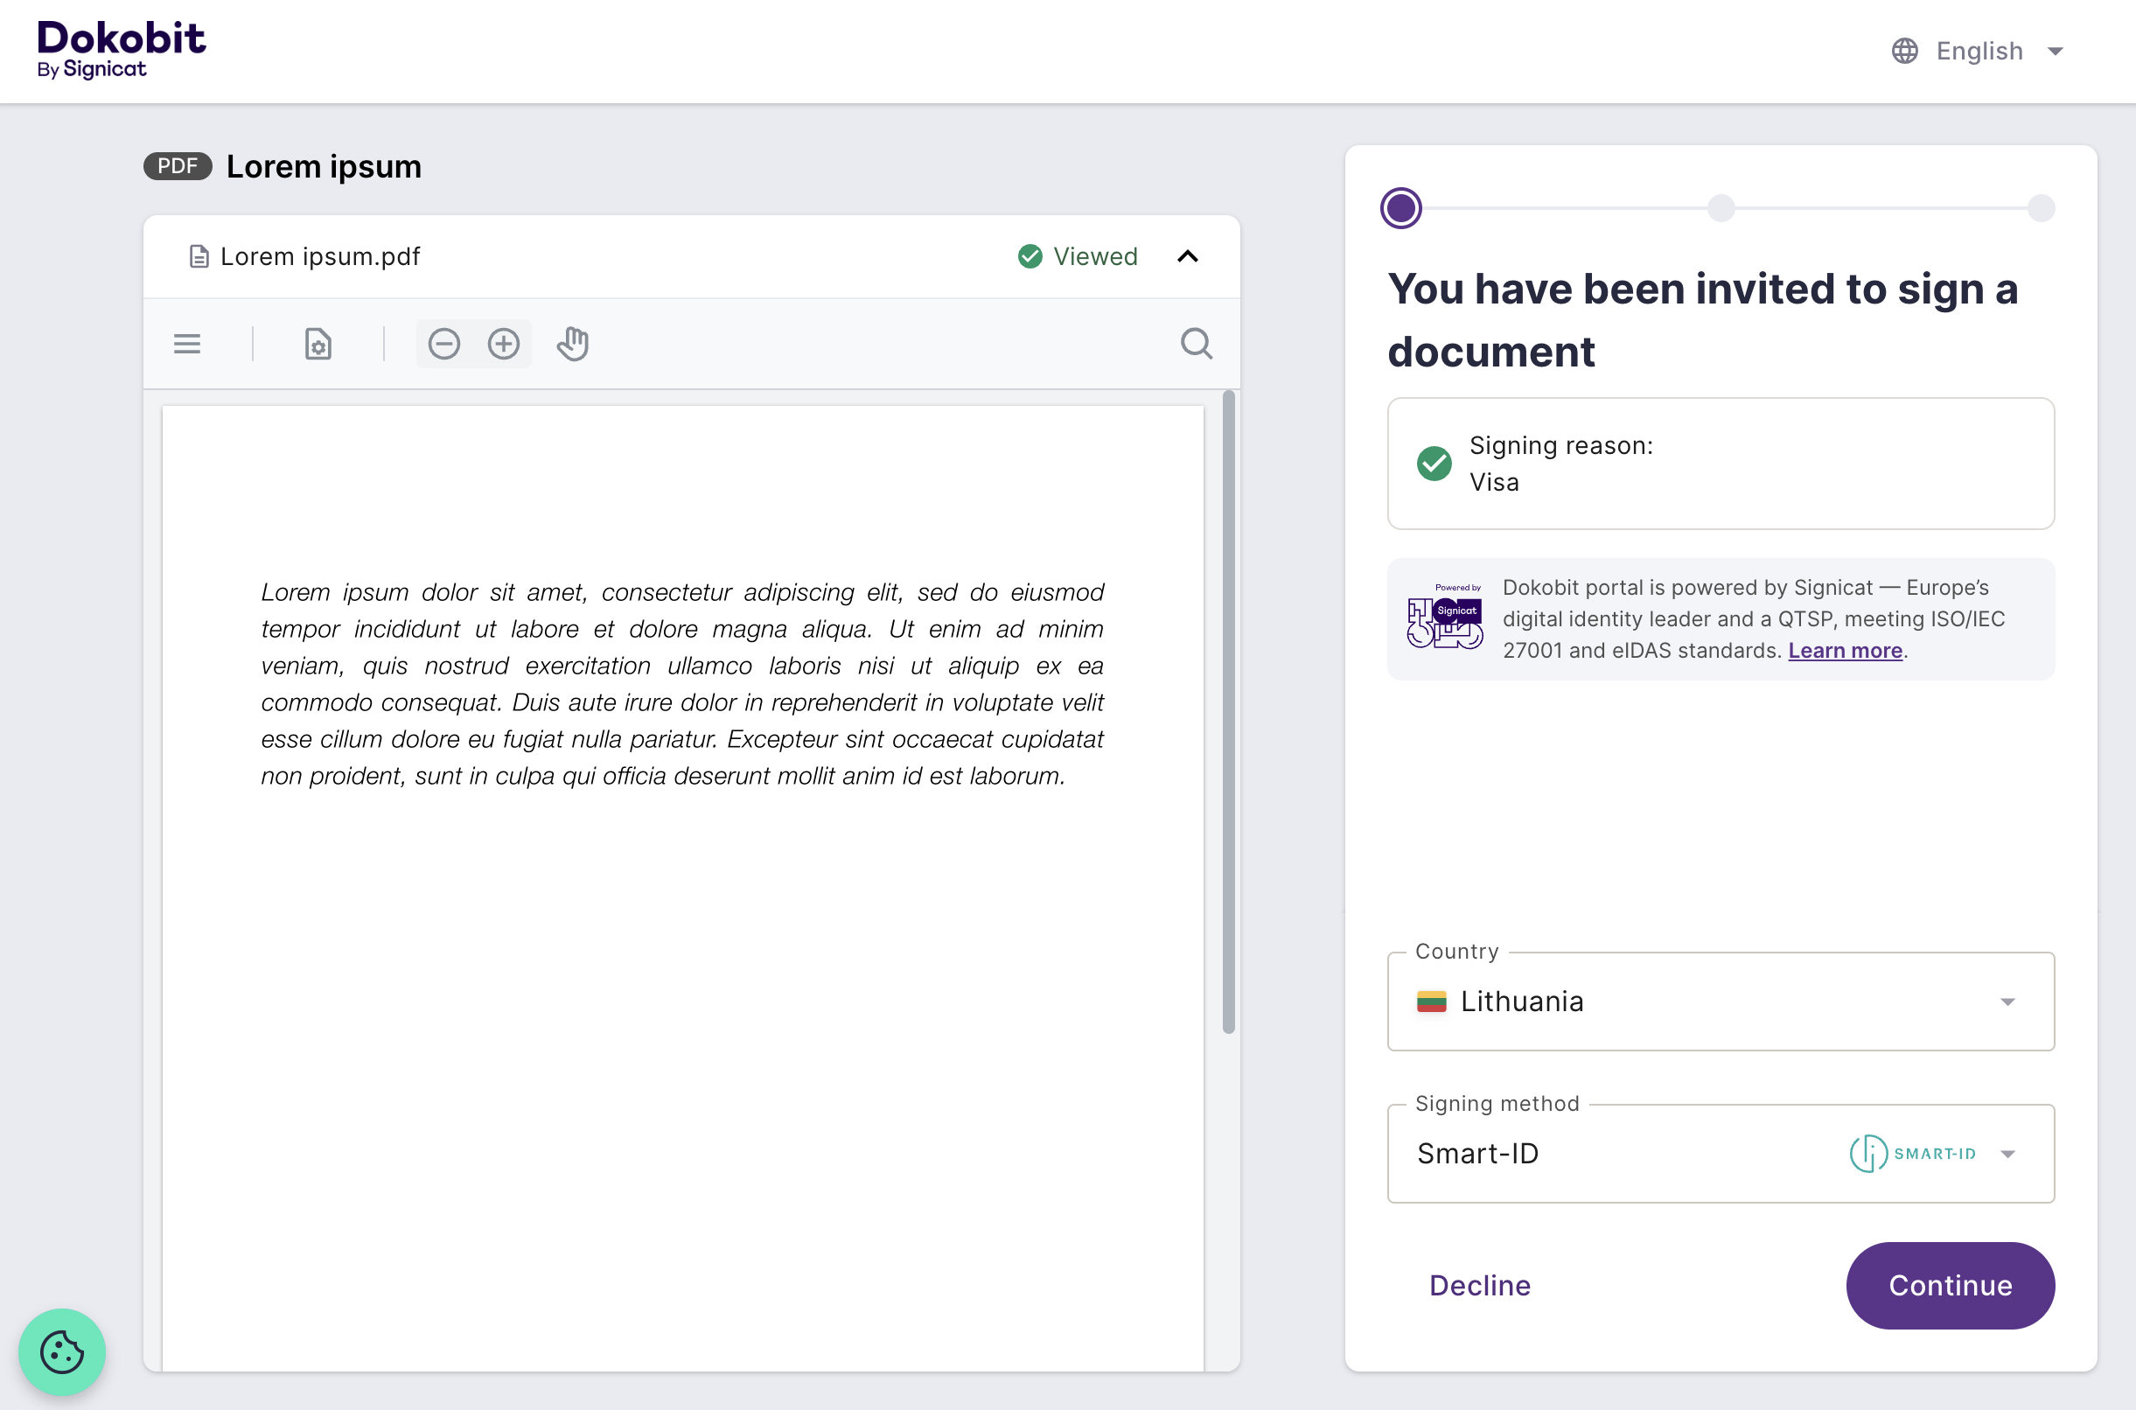
Task: Open document properties icon in viewer toolbar
Action: click(x=318, y=344)
